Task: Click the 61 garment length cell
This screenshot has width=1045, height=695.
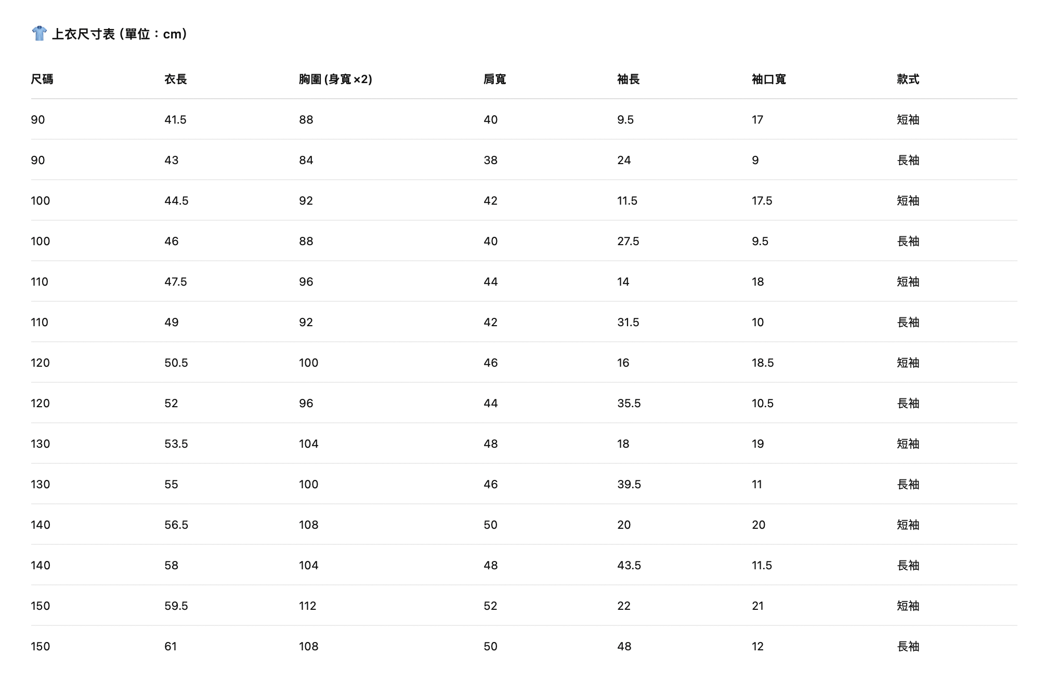Action: tap(171, 647)
